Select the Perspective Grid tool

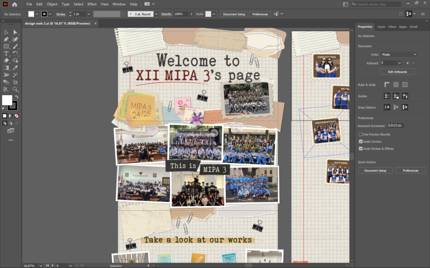pos(6,89)
